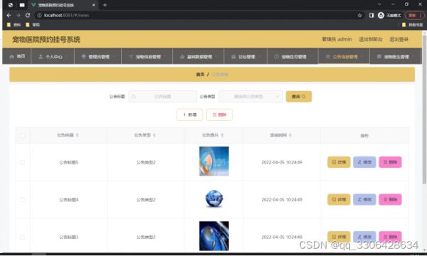The image size is (427, 256).
Task: Open the 管理员管理 menu
Action: (x=98, y=57)
